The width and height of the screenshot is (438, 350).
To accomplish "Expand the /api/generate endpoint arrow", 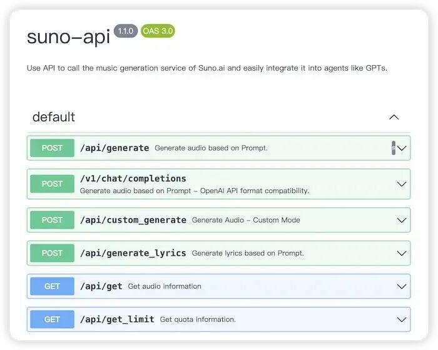I will tap(402, 148).
